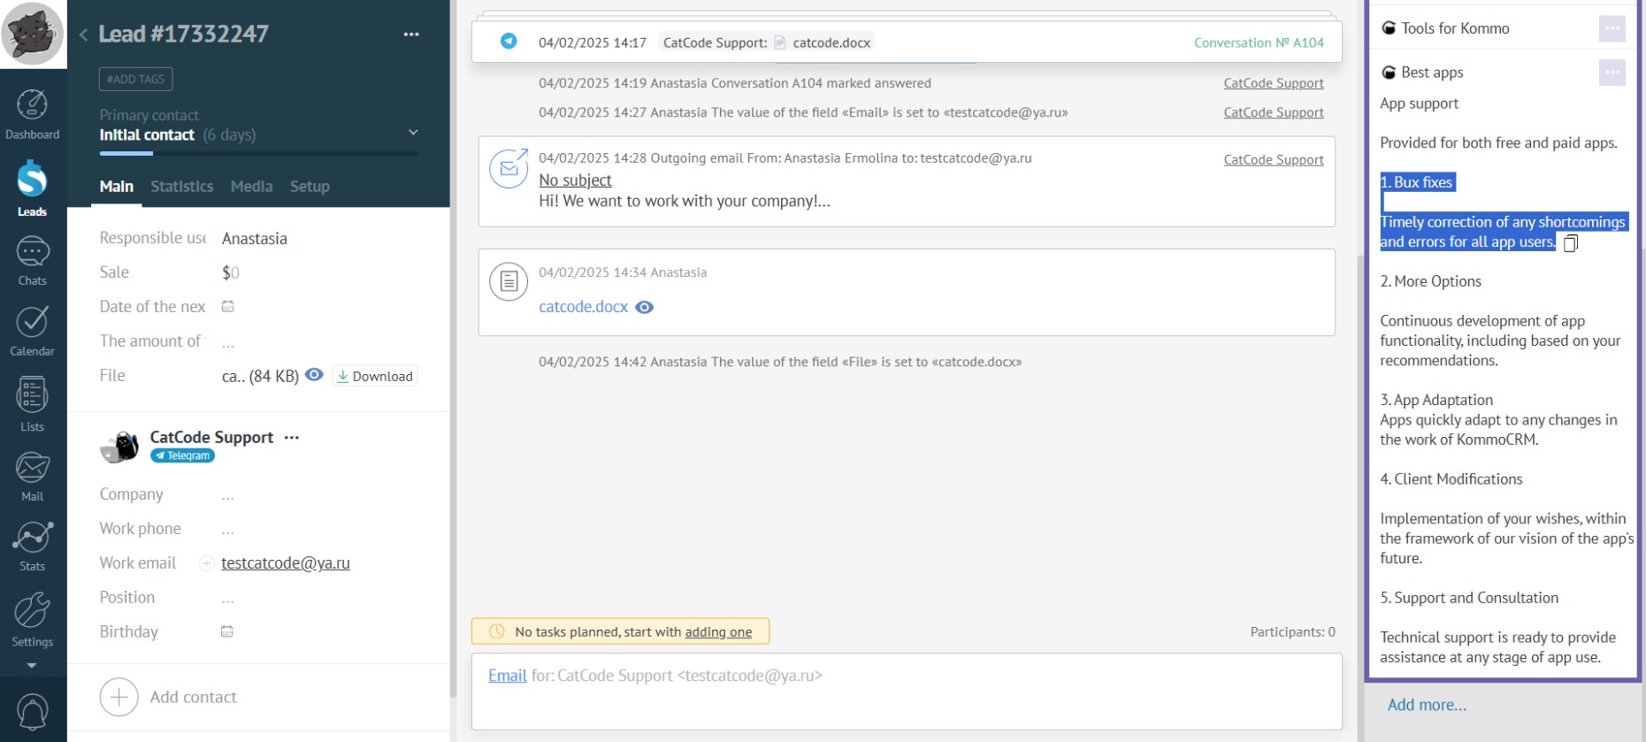Screen dimensions: 1646x742
Task: Click the notifications bell icon
Action: [x=33, y=712]
